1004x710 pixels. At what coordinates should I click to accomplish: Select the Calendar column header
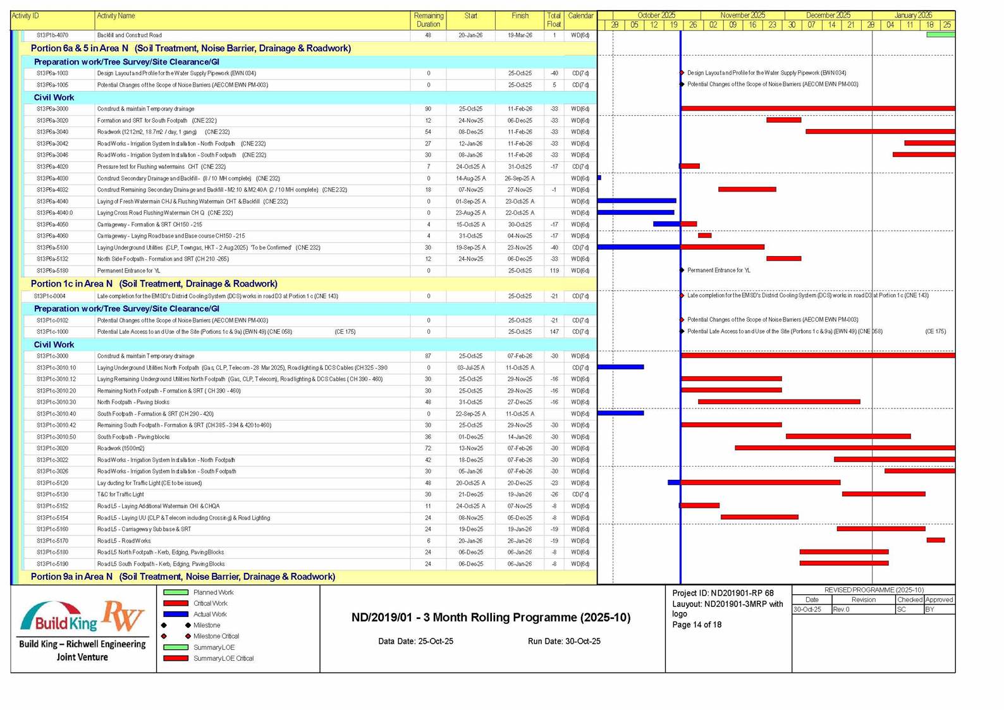580,16
